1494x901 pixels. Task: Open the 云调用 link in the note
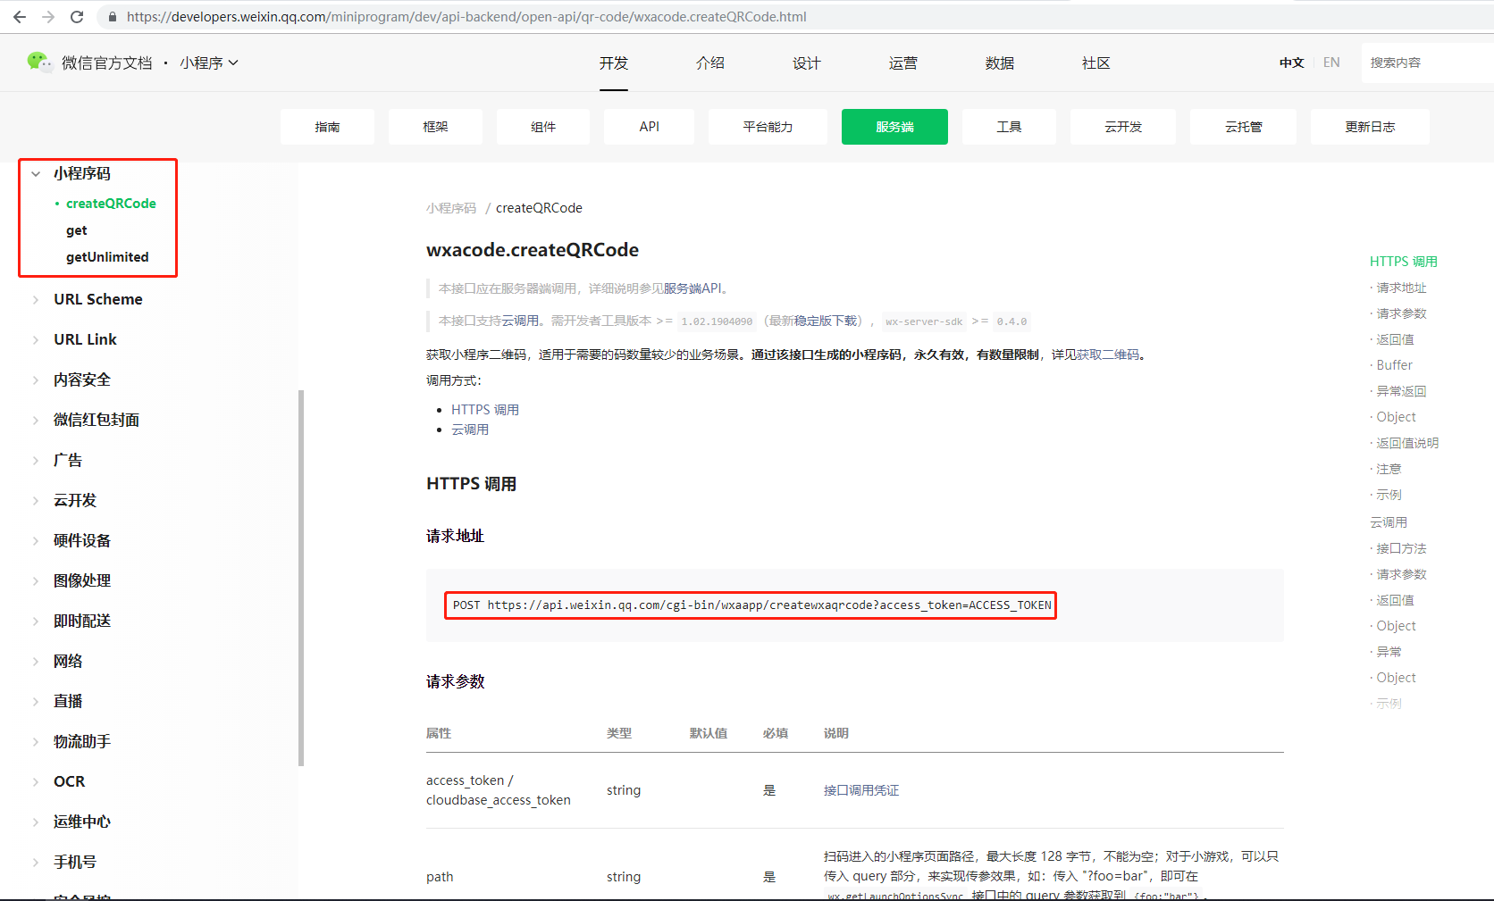tap(520, 321)
